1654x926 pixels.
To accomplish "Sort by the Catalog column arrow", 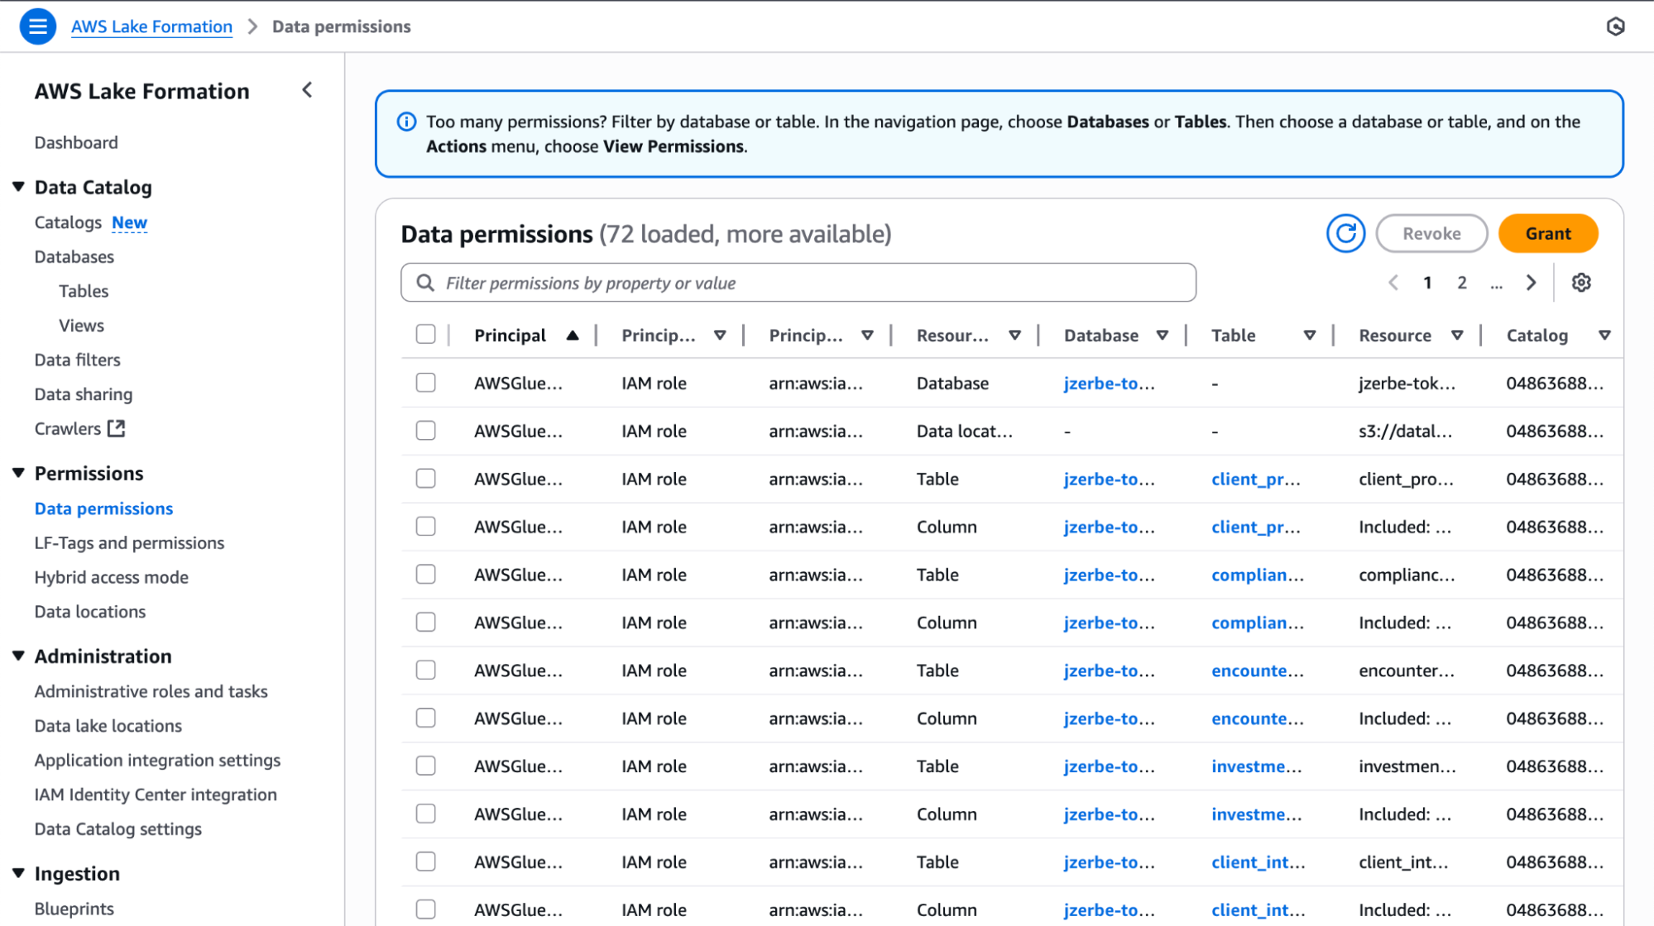I will click(x=1604, y=336).
